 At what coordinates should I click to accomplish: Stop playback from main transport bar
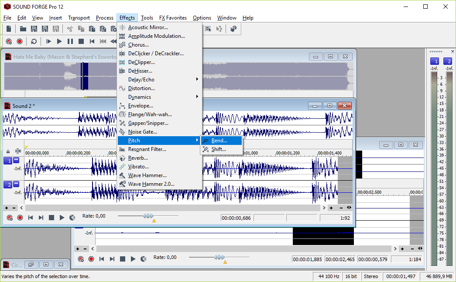(x=81, y=41)
